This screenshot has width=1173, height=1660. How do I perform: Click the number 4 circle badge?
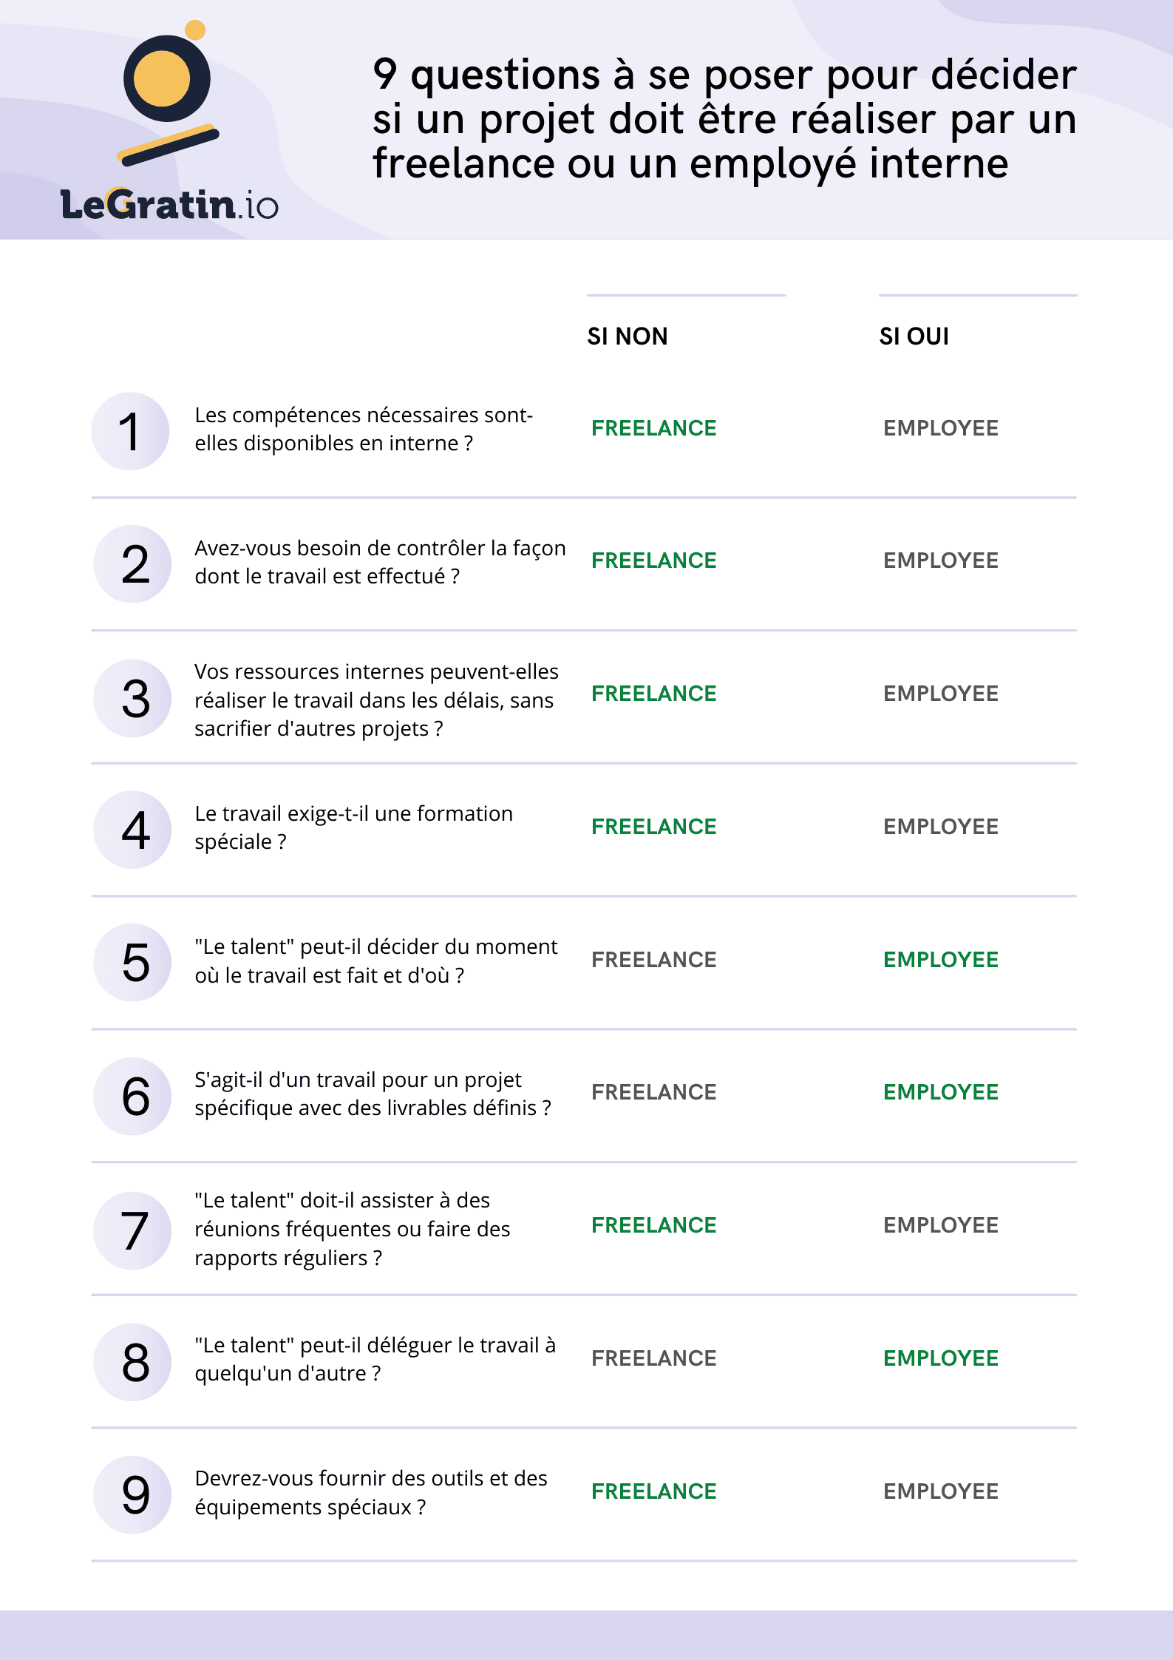133,830
